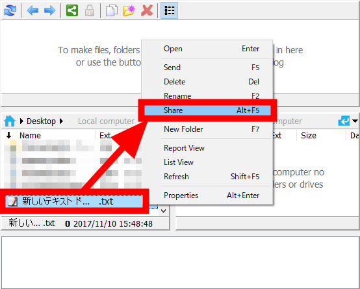The height and width of the screenshot is (289, 360).
Task: Click the copy documents icon
Action: [x=112, y=10]
